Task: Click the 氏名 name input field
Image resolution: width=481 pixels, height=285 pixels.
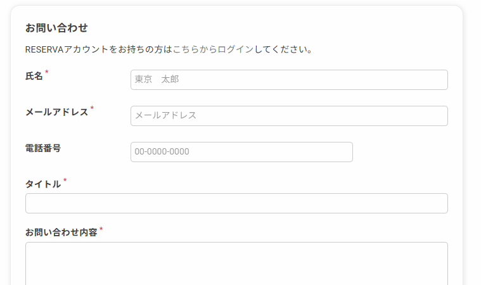Action: coord(289,80)
